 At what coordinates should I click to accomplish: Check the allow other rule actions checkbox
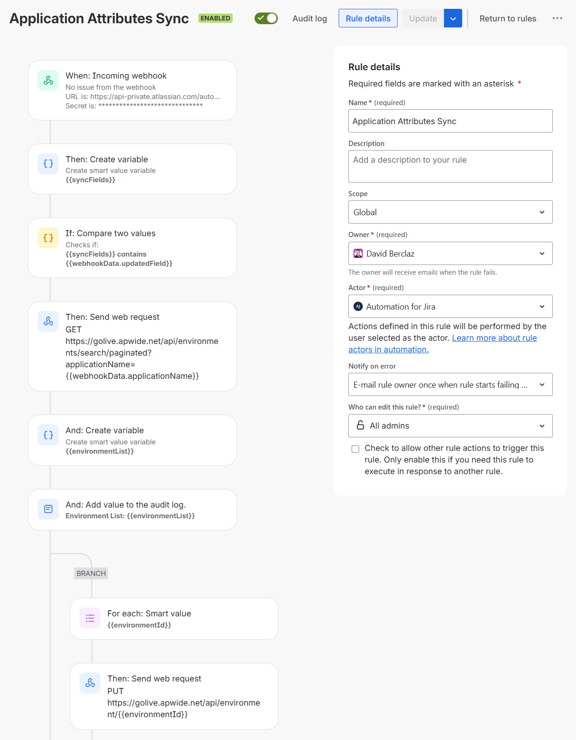tap(355, 449)
